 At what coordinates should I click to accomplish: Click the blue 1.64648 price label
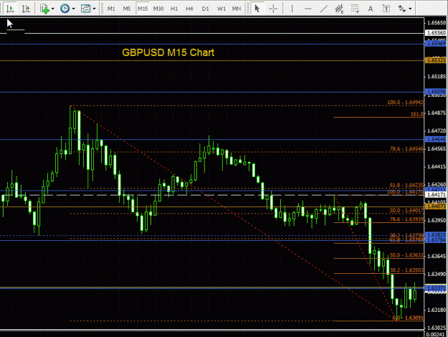click(436, 139)
